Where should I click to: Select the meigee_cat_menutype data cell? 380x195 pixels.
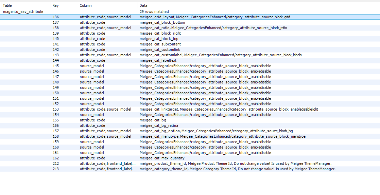[223, 136]
